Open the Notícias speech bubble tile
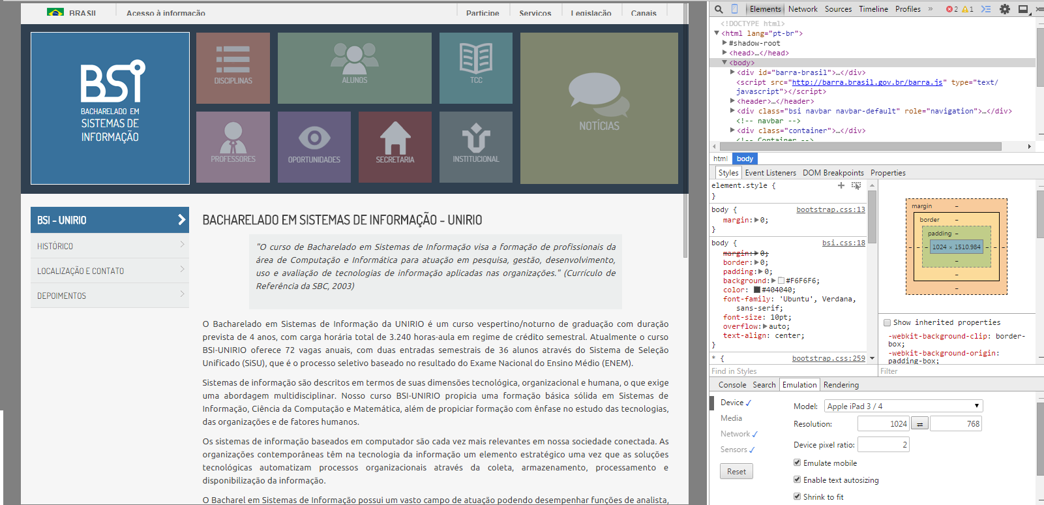 pyautogui.click(x=599, y=108)
